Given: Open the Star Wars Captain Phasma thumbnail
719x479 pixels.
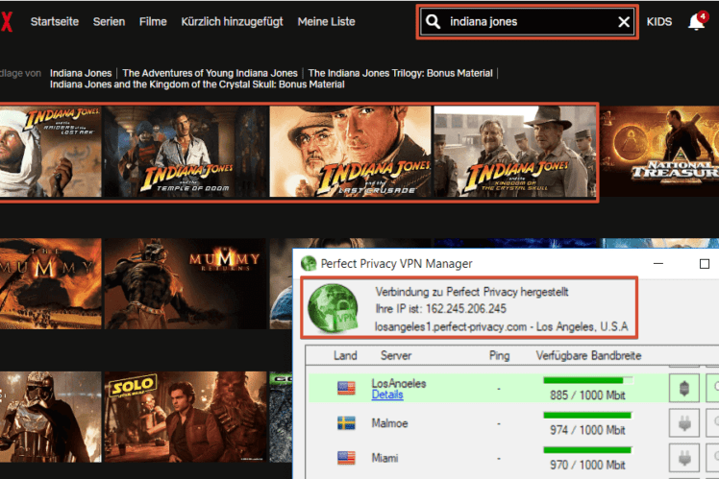Looking at the screenshot, I should pyautogui.click(x=50, y=417).
